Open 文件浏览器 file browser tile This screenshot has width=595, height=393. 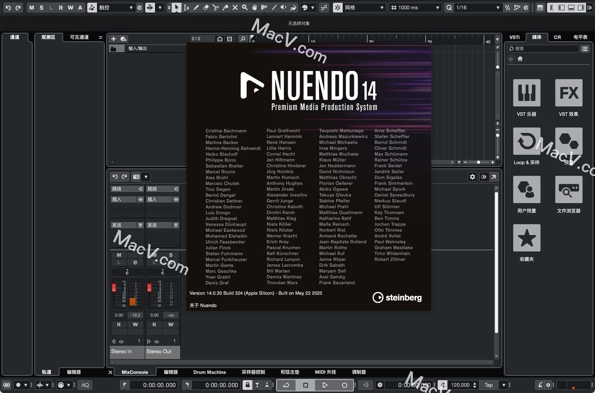pyautogui.click(x=568, y=190)
